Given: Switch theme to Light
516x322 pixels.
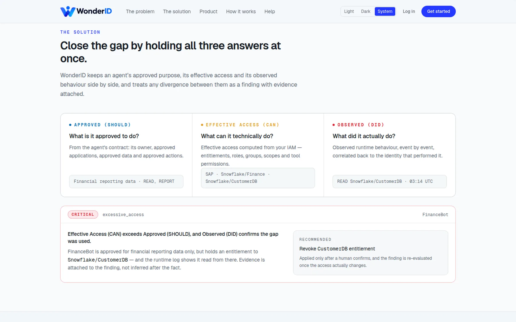Looking at the screenshot, I should tap(349, 11).
